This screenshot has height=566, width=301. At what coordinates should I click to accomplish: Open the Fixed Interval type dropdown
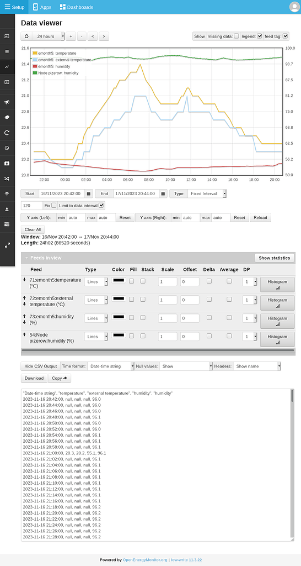coord(207,193)
